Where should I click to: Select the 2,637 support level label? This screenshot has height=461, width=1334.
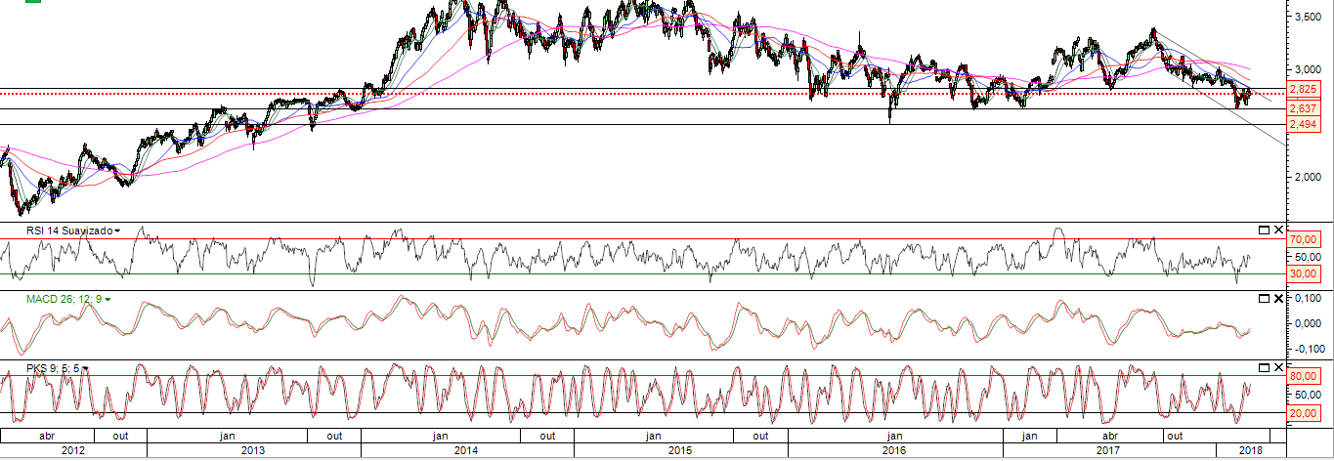click(1302, 108)
